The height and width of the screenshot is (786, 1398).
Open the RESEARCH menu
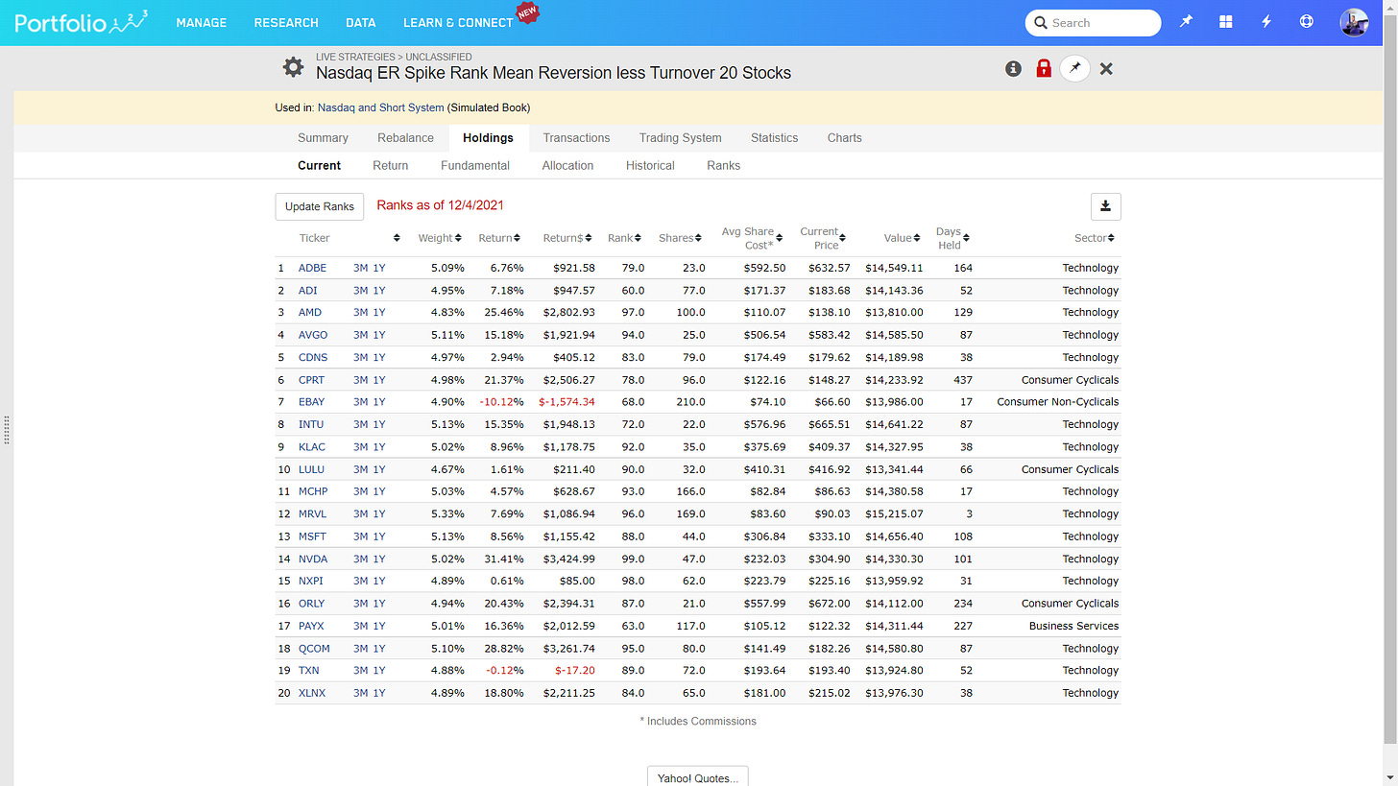point(286,22)
